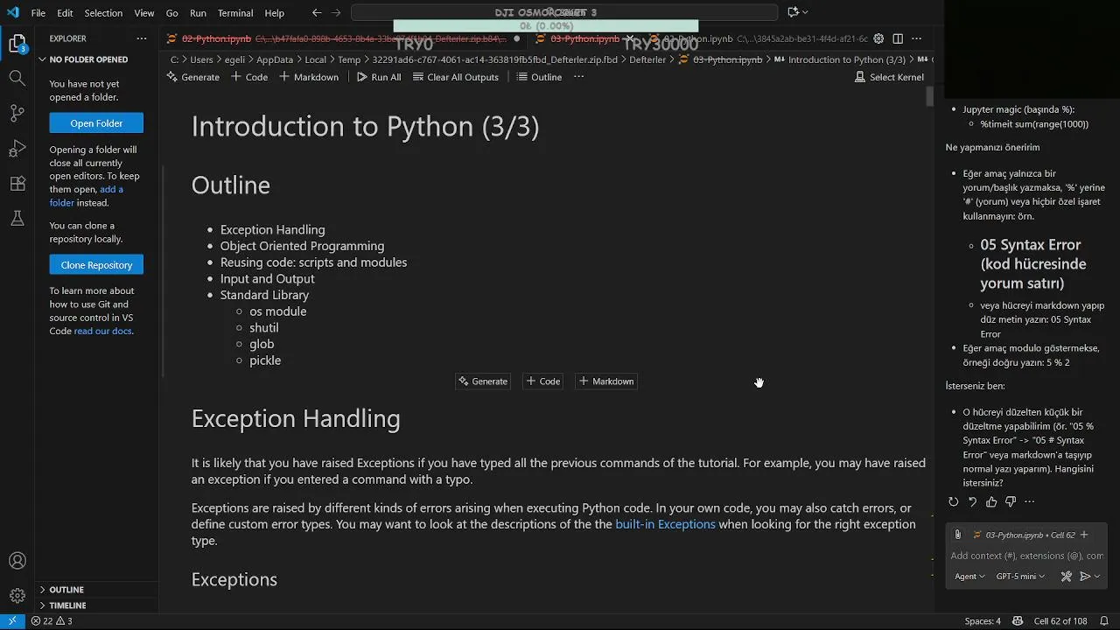Collapse the NO FOLDER OPENED section
The width and height of the screenshot is (1120, 630).
point(42,59)
